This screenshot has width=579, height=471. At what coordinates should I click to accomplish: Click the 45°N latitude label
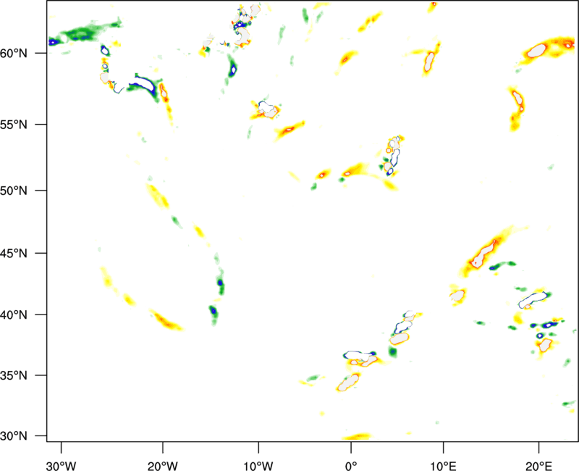14,254
